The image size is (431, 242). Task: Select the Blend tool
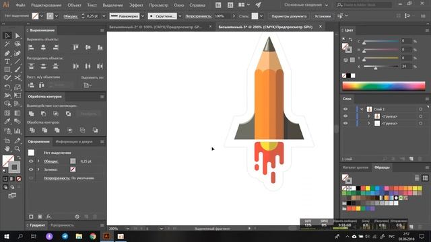tap(18, 122)
